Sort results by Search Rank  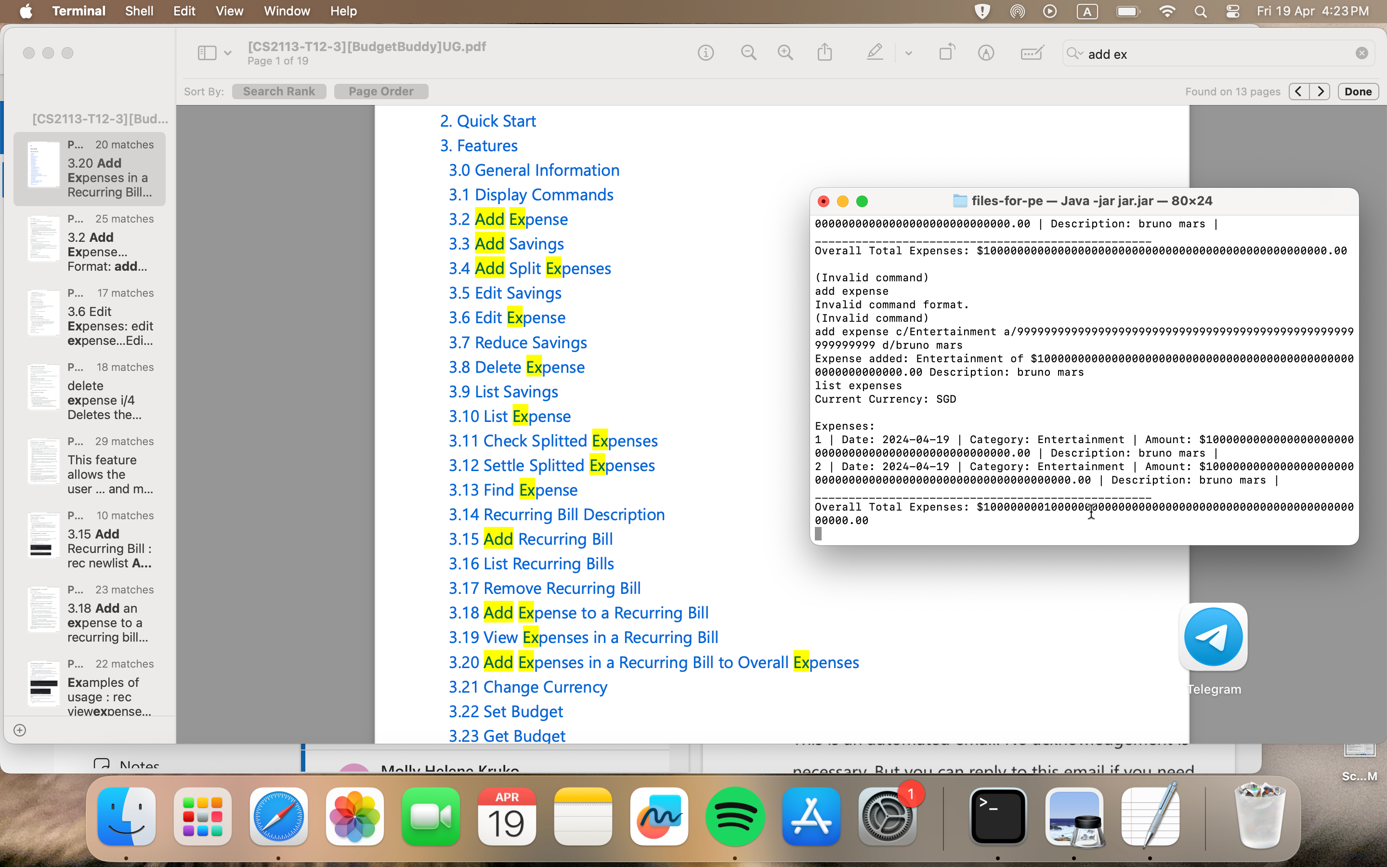tap(278, 91)
